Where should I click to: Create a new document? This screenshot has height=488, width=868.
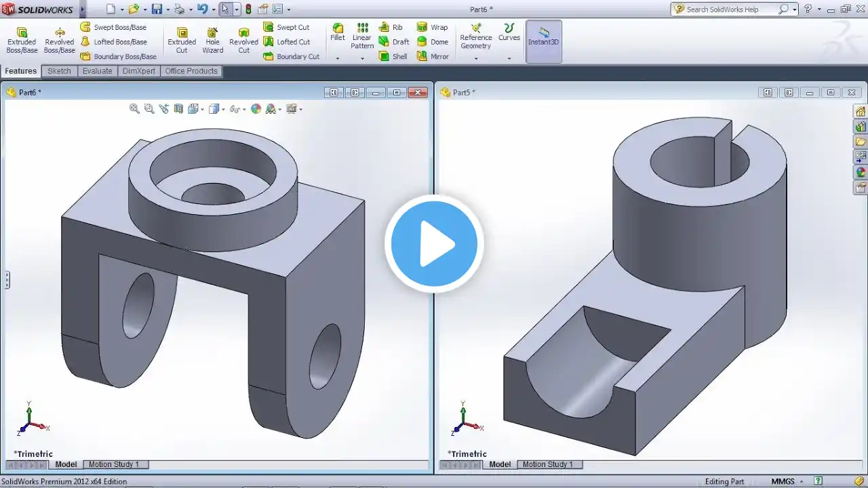click(111, 9)
